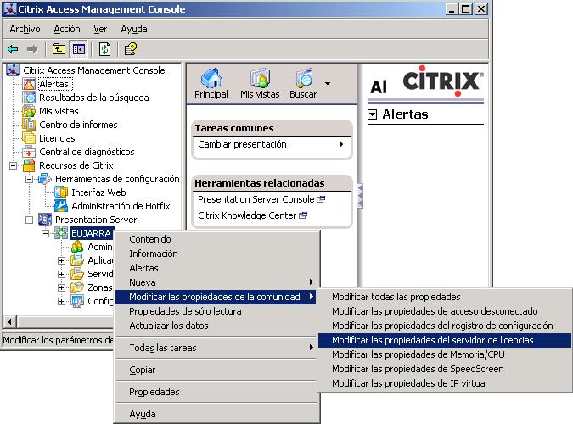Select Modificar las propiedades de acceso desconectado

point(444,311)
